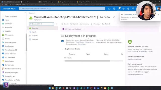Open Availability sets in sidebar
The height and width of the screenshot is (90, 161).
(x=9, y=76)
